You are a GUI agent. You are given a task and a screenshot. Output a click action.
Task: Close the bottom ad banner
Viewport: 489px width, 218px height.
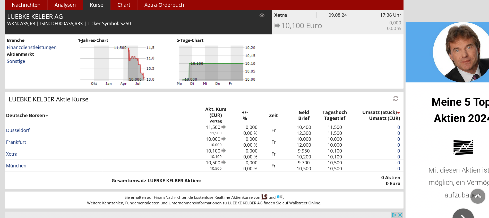pos(400,215)
